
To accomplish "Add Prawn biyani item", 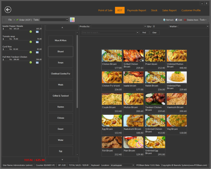I will tap(155, 60).
